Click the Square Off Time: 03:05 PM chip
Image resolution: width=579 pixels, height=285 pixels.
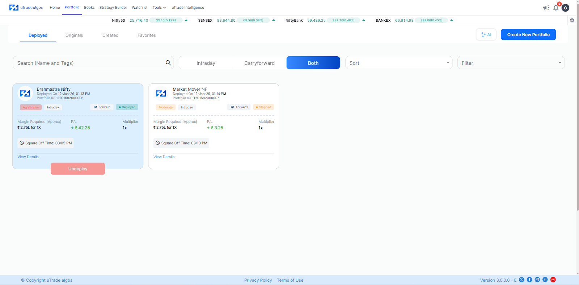(x=46, y=143)
